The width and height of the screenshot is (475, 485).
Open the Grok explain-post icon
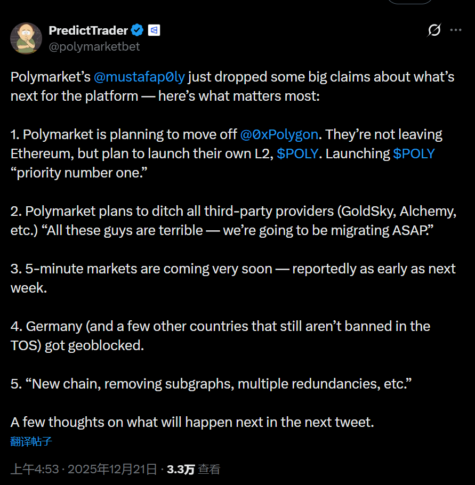tap(434, 30)
